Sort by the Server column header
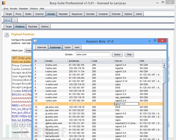Screen dimensions: 176x140 (126, 61)
